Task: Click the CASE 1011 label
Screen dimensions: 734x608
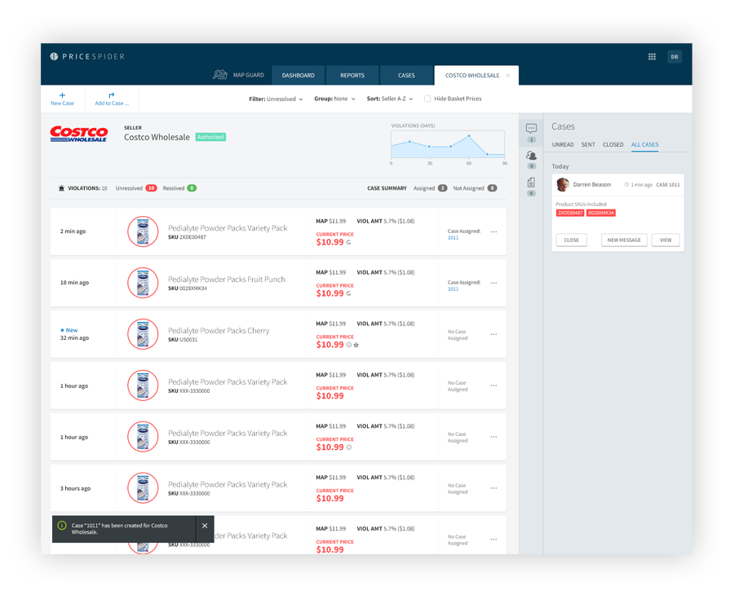Action: [x=667, y=185]
